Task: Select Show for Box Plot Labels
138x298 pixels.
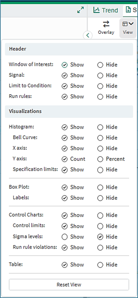Action: coord(65,198)
